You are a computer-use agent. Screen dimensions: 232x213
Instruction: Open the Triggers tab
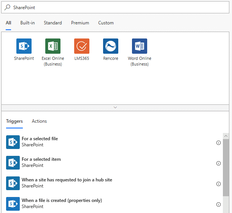click(14, 121)
